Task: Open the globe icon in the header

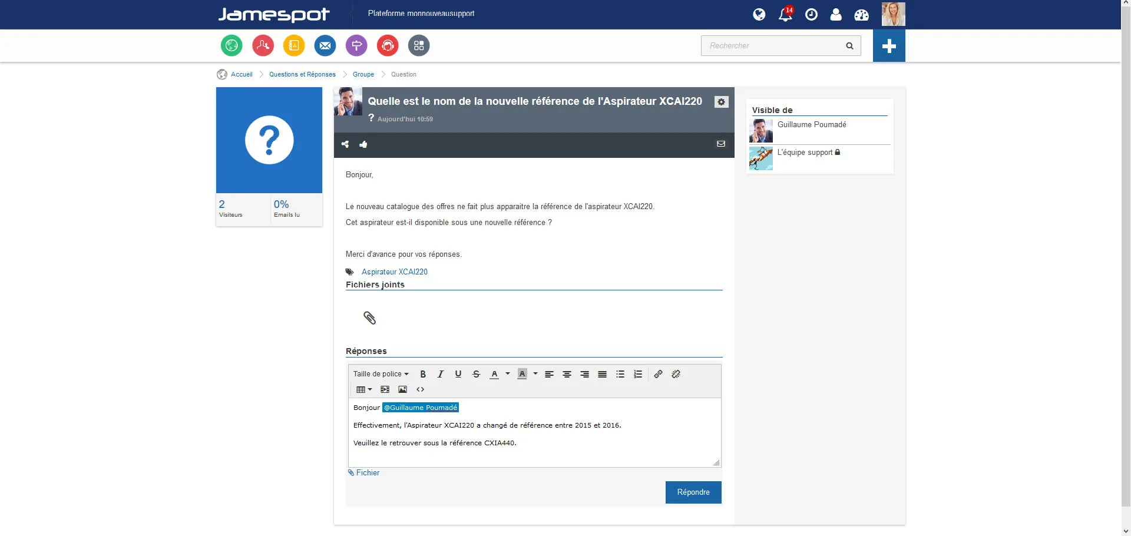Action: [759, 14]
